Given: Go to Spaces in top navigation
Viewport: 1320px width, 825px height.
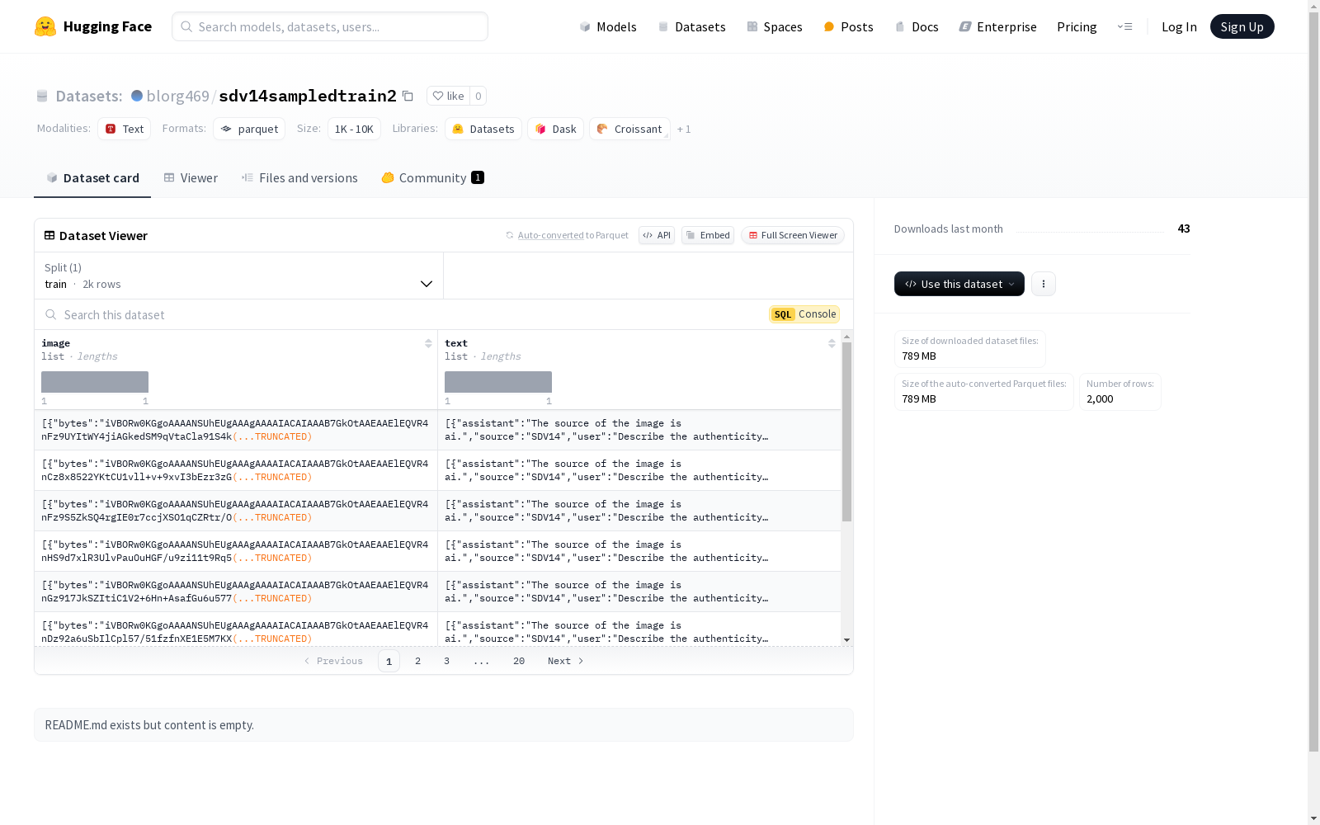Looking at the screenshot, I should tap(775, 26).
